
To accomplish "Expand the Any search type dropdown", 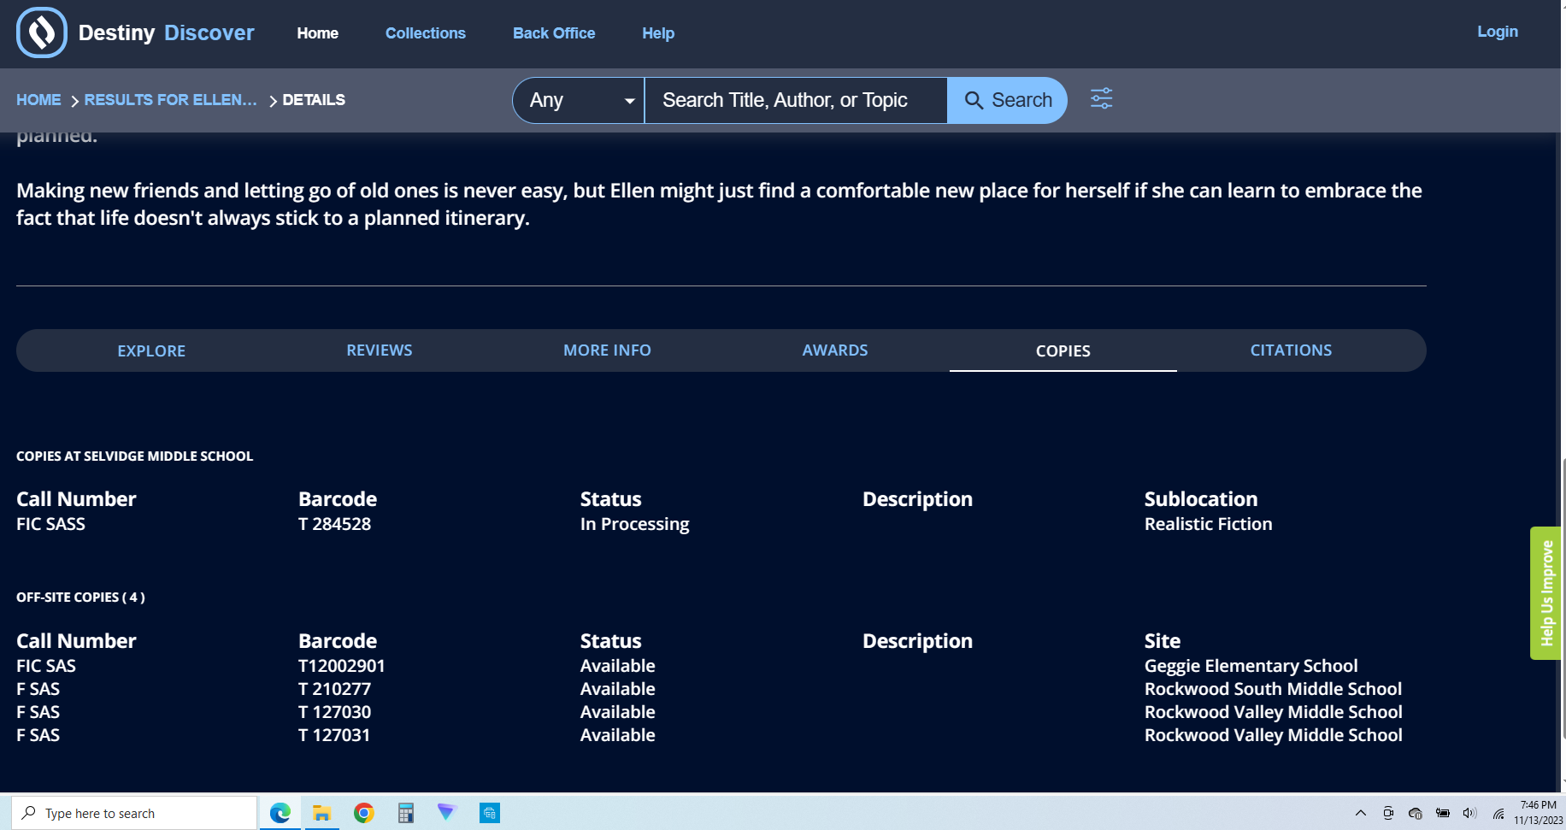I will coord(579,100).
